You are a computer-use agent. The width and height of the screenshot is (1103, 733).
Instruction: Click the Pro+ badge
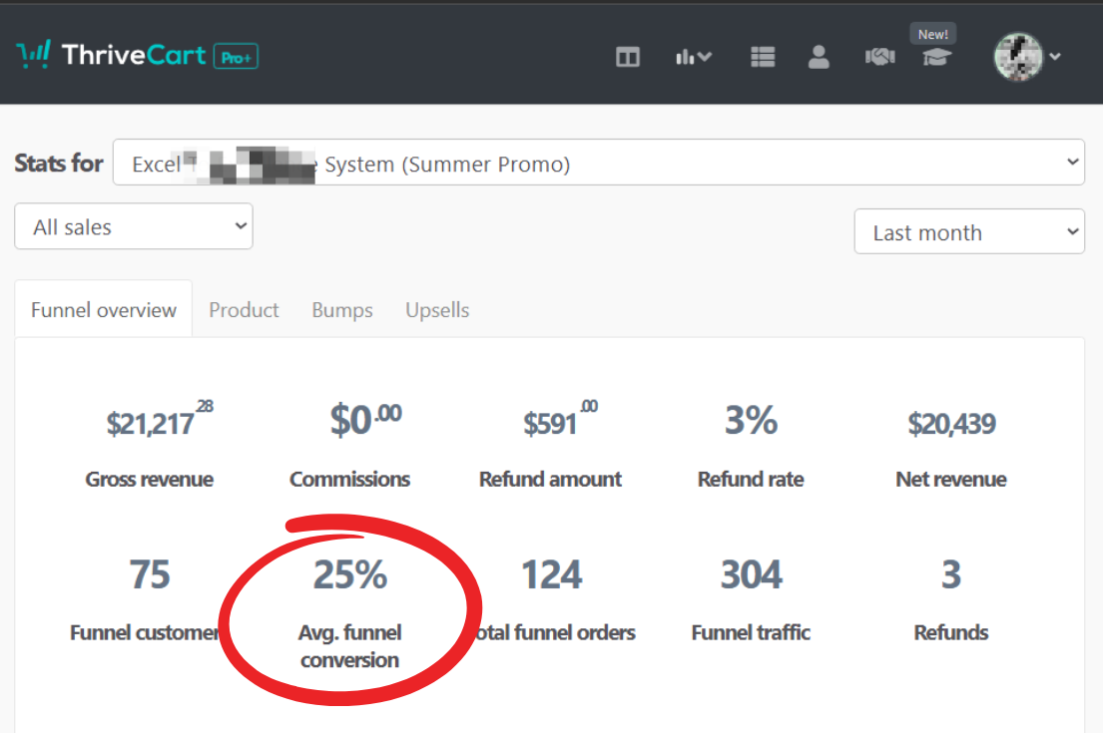pyautogui.click(x=236, y=57)
